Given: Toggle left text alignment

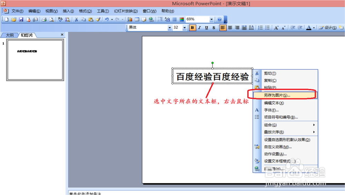Looking at the screenshot, I should (x=223, y=28).
